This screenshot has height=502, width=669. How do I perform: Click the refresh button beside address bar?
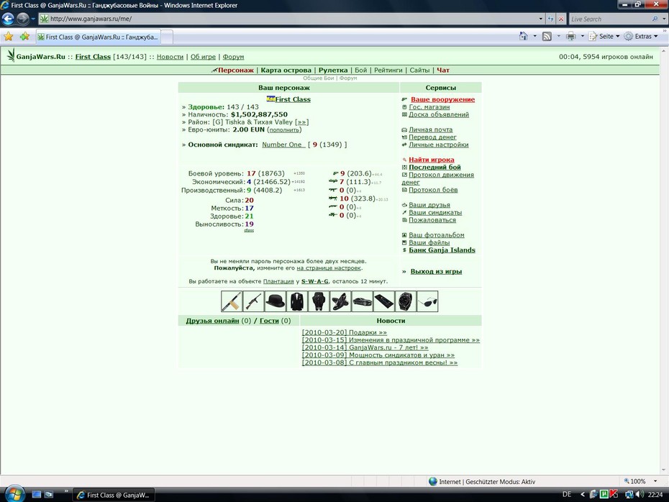click(x=551, y=19)
